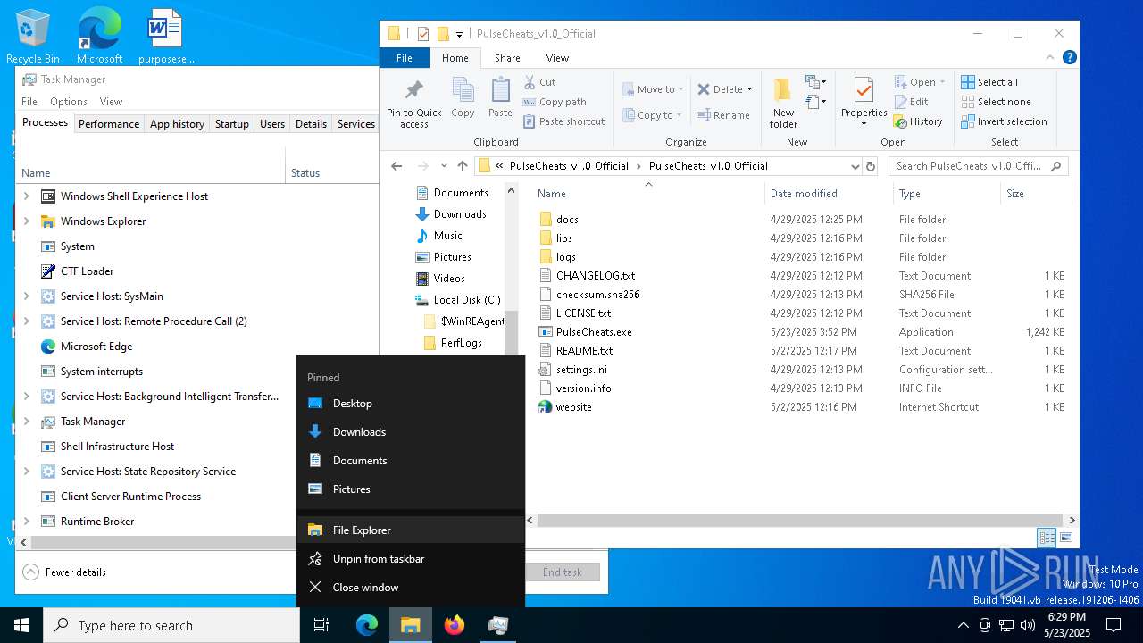Screen dimensions: 1143x643
Task: Click the navigation pane vertical scrollbar
Action: pos(512,331)
